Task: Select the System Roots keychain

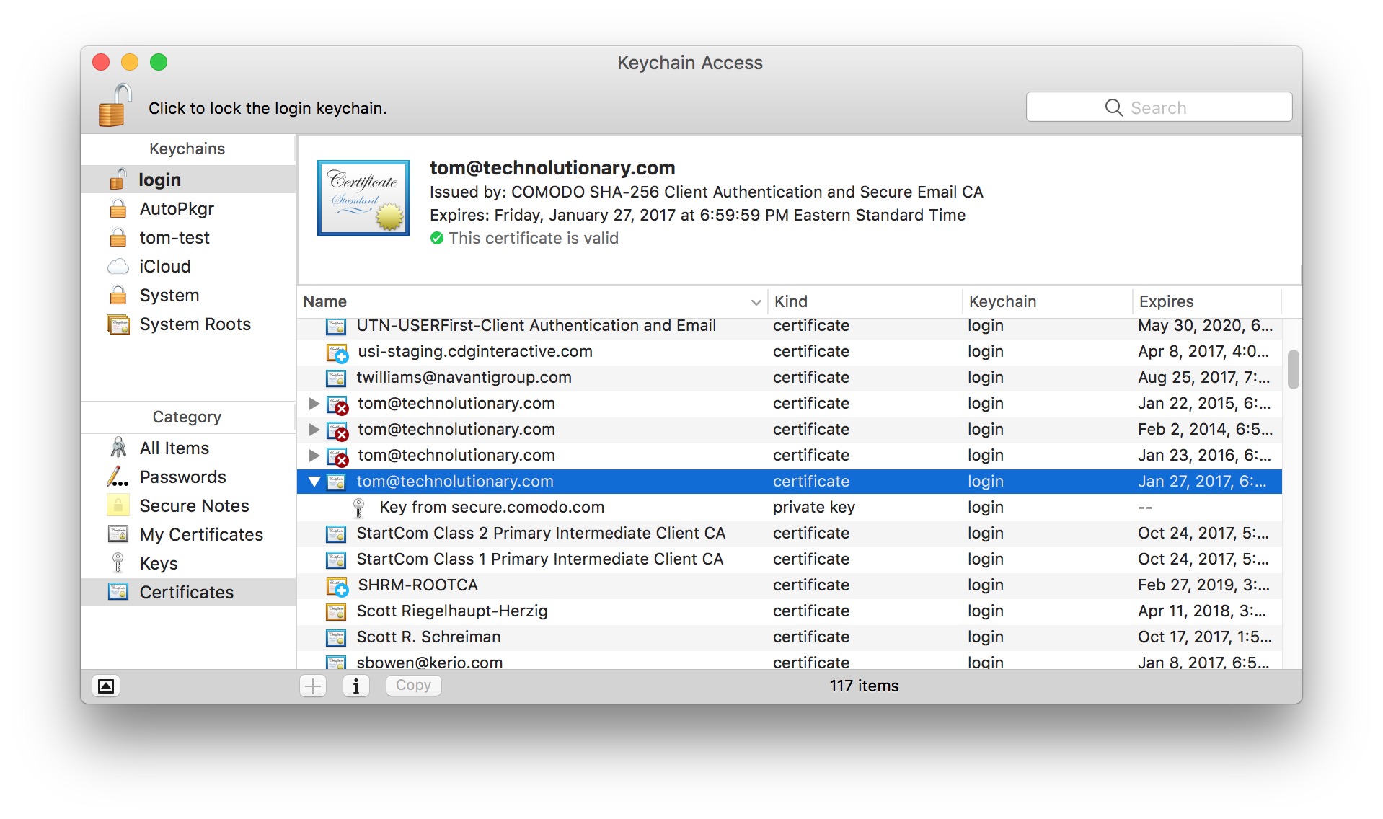Action: pyautogui.click(x=195, y=324)
